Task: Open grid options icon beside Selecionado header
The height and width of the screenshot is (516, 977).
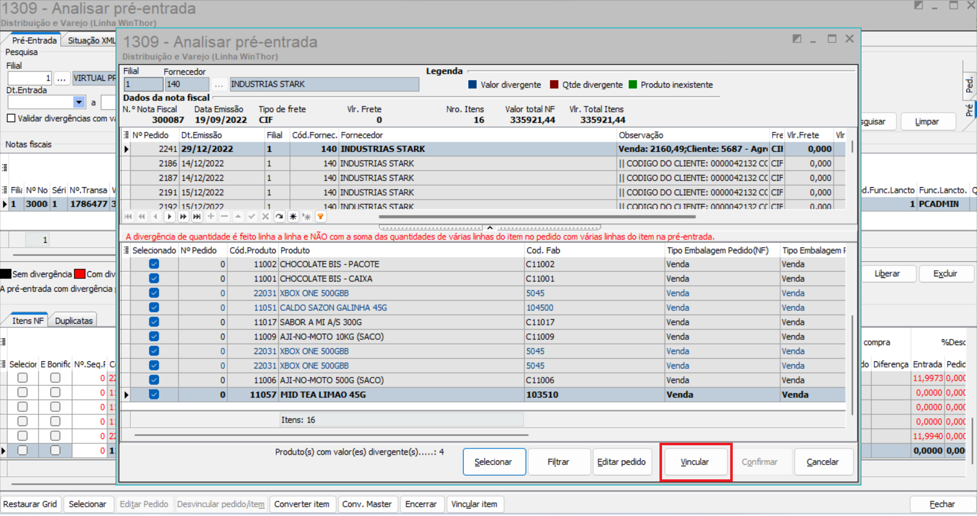Action: (x=126, y=250)
